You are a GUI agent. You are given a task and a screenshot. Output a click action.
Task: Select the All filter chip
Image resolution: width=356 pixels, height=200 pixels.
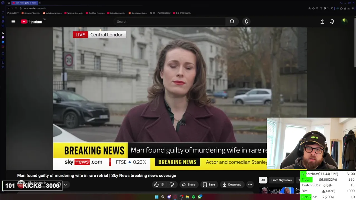263,180
